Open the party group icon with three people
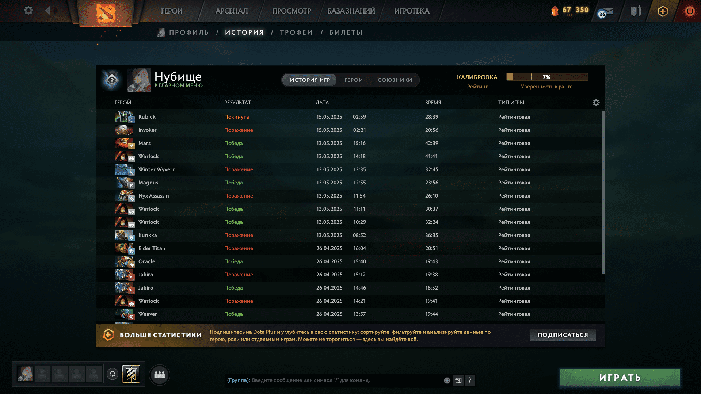This screenshot has height=394, width=701. [160, 375]
